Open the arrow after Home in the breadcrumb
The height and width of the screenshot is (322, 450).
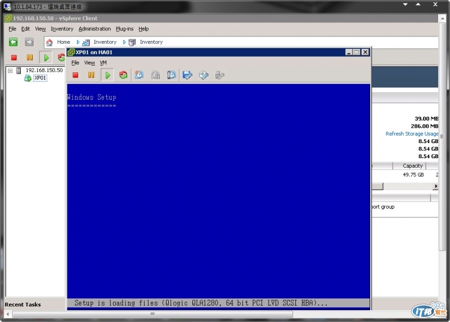coord(78,42)
